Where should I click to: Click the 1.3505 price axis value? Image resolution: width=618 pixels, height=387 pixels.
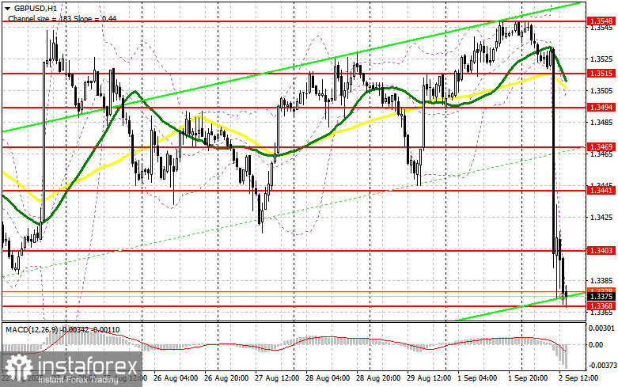click(601, 91)
